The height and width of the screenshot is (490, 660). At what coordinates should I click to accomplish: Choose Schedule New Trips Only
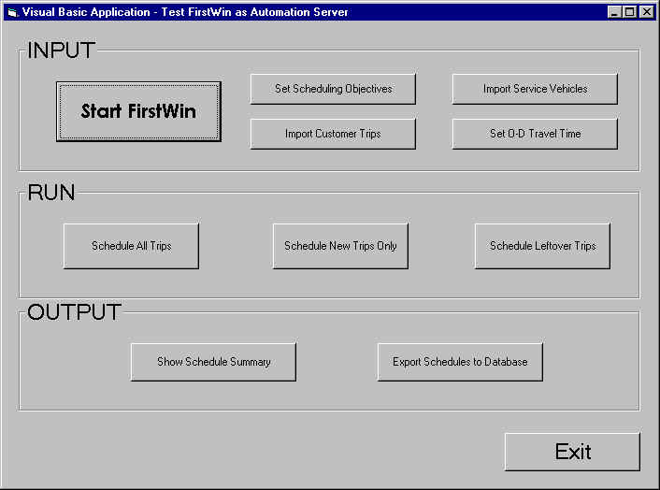[340, 246]
